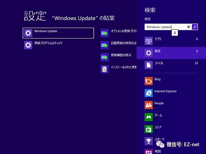
Task: Open the ストア (Store) icon
Action: pyautogui.click(x=149, y=129)
